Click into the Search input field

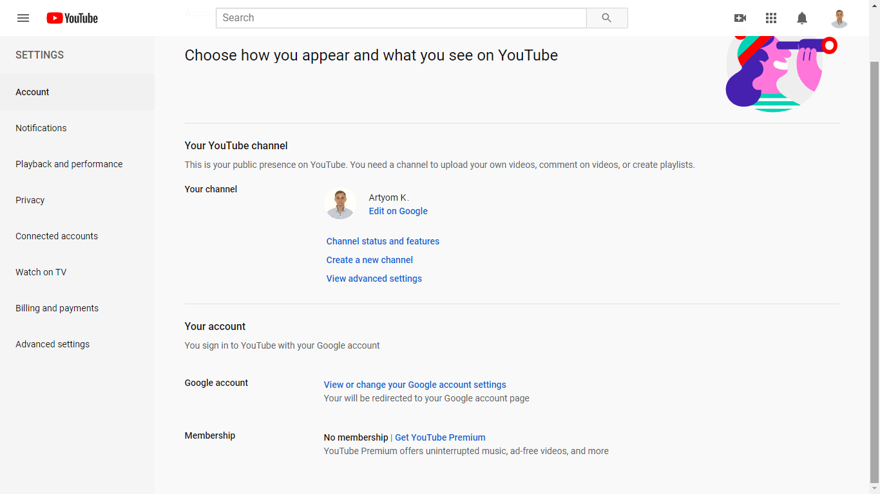click(401, 18)
